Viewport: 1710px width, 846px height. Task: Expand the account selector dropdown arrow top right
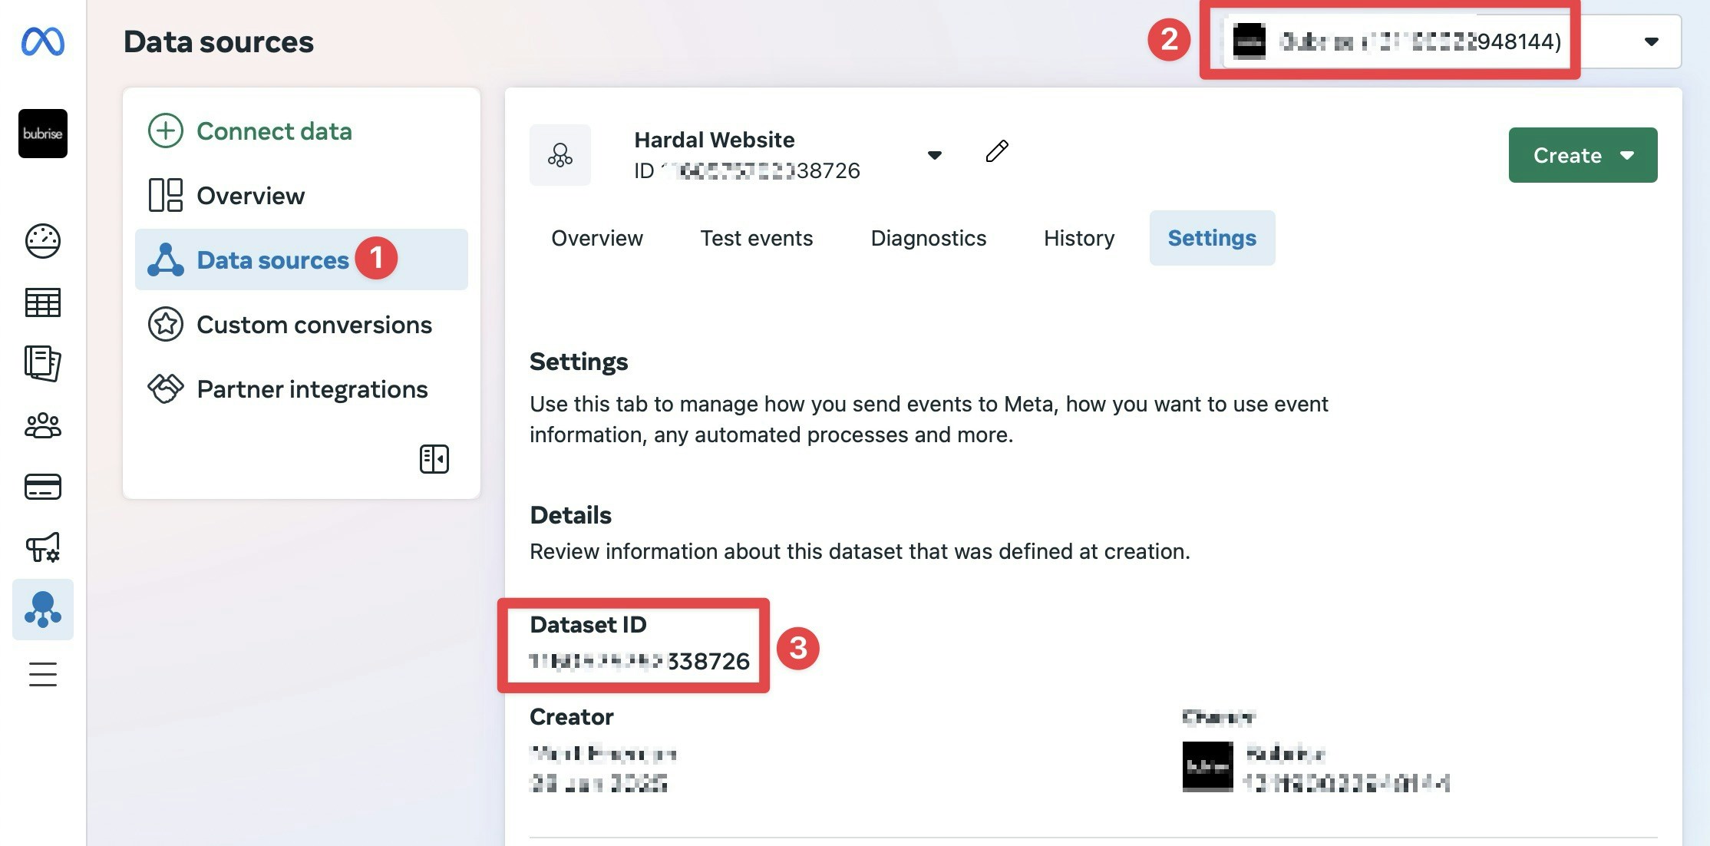pos(1652,42)
